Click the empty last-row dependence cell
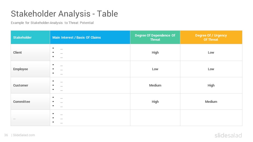The width and height of the screenshot is (253, 142). click(155, 118)
